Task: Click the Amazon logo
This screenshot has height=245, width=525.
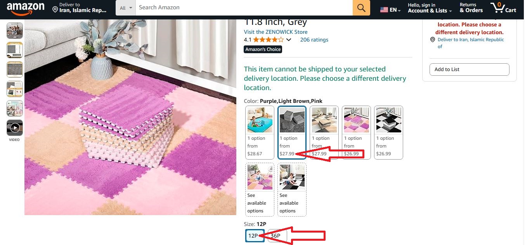Action: pyautogui.click(x=25, y=8)
